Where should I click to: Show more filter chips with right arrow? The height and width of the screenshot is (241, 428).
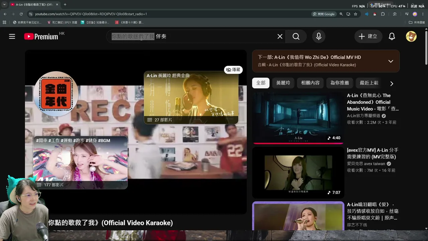(392, 83)
